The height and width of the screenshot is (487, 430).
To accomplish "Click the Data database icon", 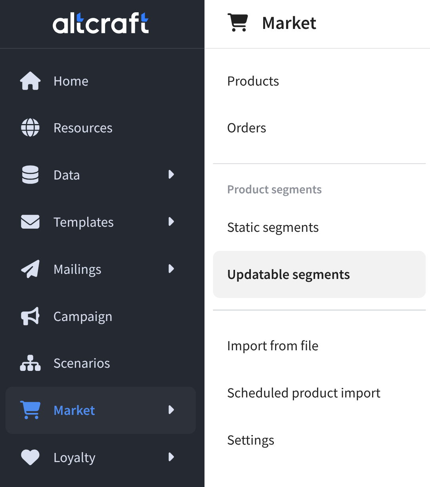I will click(30, 175).
